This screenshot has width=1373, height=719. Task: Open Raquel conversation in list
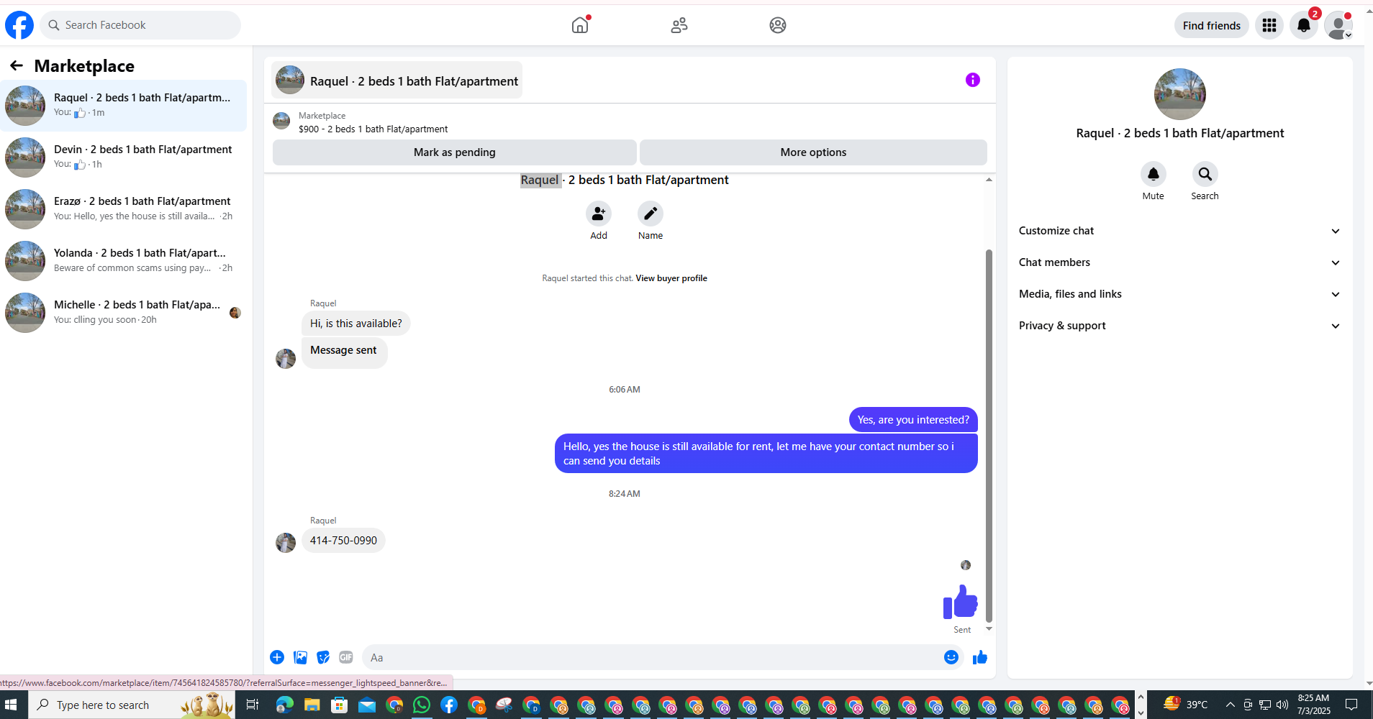pos(124,106)
